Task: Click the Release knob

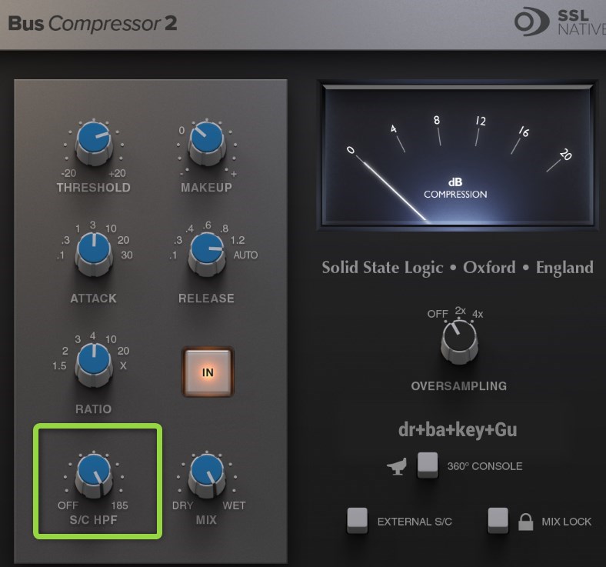Action: click(x=206, y=252)
